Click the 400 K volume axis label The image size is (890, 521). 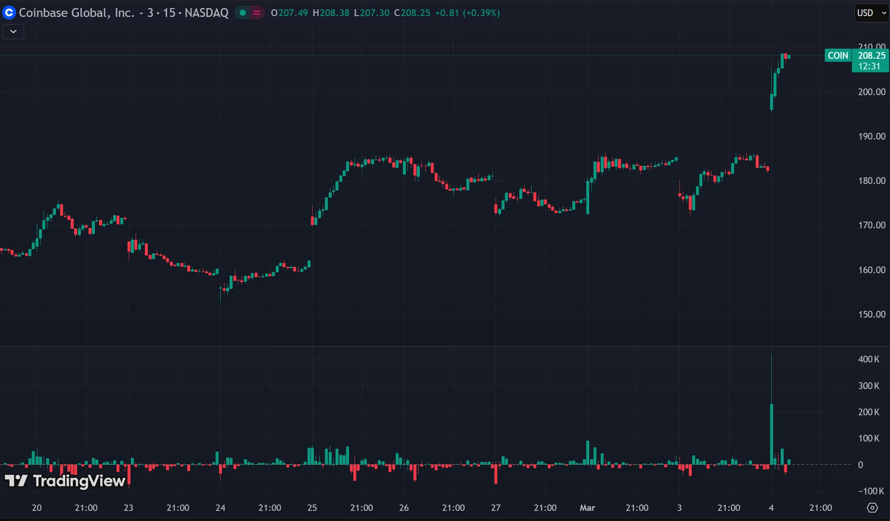click(868, 359)
